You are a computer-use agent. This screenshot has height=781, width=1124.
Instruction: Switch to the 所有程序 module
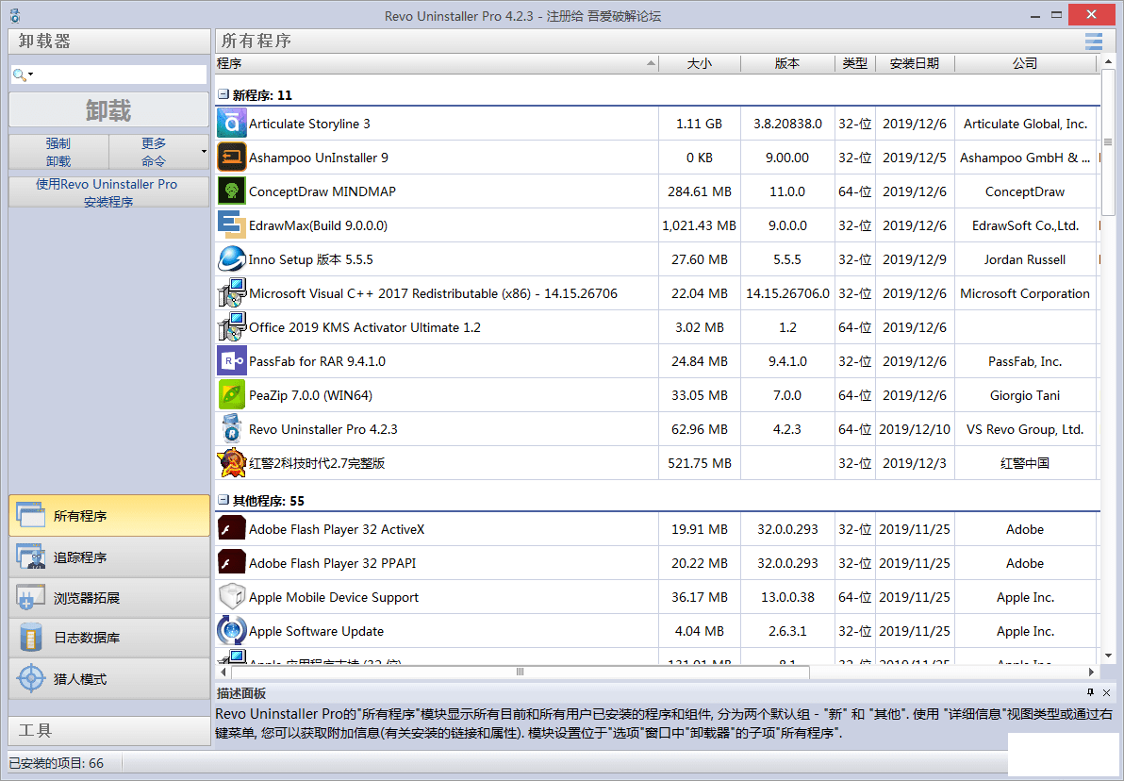(109, 516)
